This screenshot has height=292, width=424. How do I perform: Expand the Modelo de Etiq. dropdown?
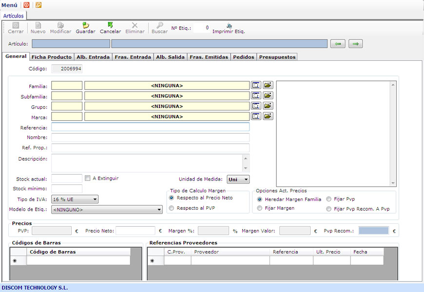(107, 210)
